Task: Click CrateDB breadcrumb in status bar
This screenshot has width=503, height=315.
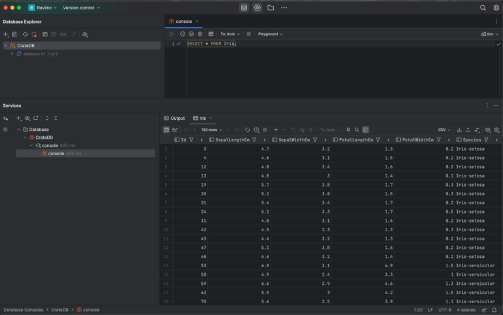Action: [x=60, y=310]
